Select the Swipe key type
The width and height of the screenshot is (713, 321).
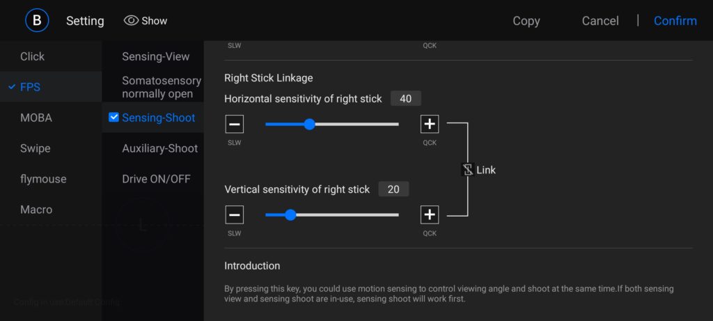(36, 148)
